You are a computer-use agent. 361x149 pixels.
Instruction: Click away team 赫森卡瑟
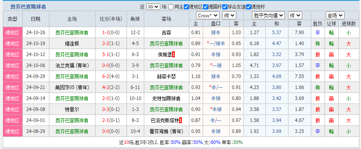167,76
